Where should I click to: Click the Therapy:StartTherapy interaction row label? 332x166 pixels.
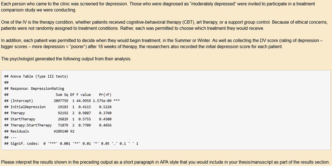[31, 125]
